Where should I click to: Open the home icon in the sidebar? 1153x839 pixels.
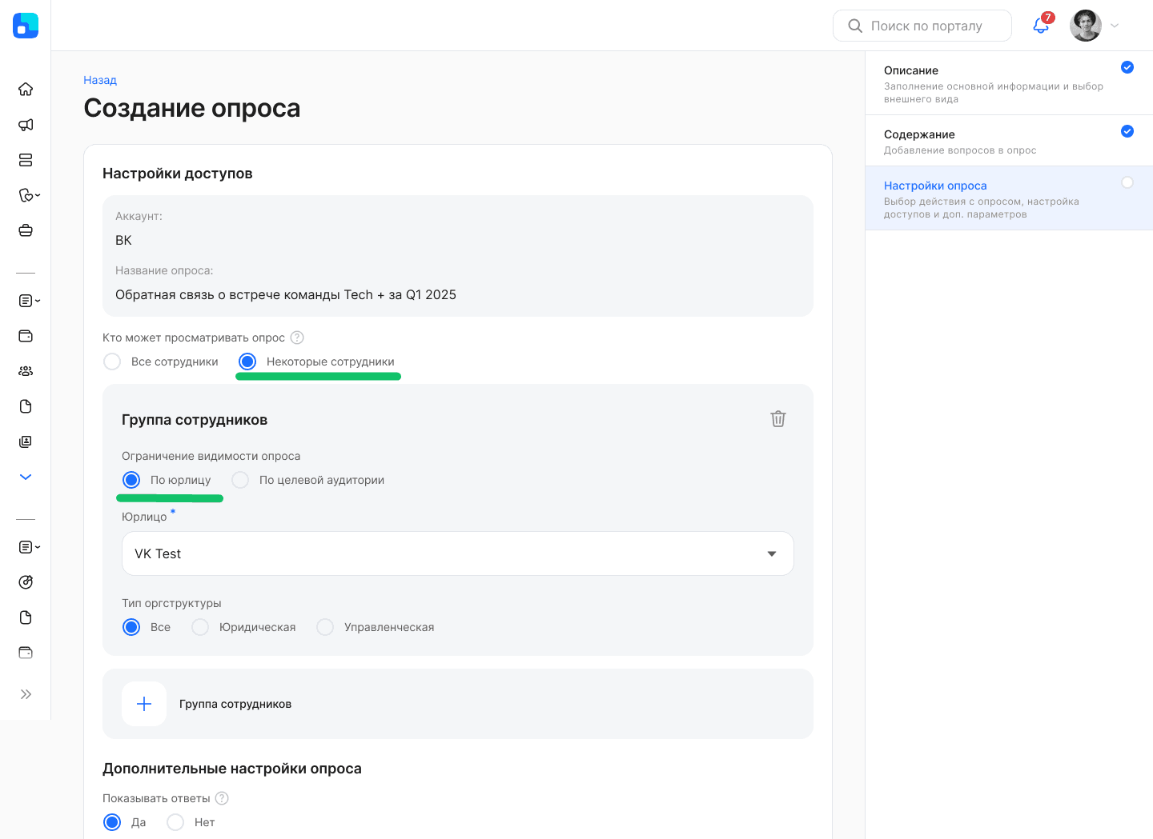26,90
